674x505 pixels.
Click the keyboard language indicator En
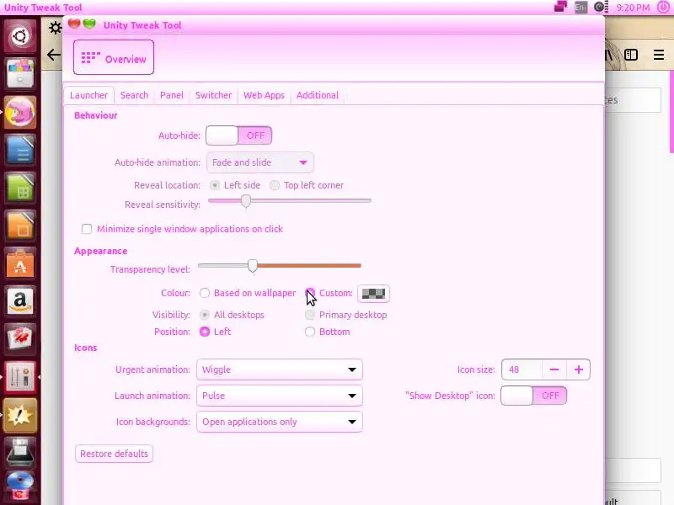click(580, 8)
